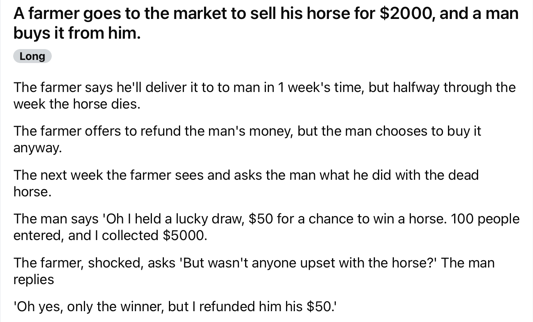
Task: Click the "Long" flair tag
Action: pos(32,56)
